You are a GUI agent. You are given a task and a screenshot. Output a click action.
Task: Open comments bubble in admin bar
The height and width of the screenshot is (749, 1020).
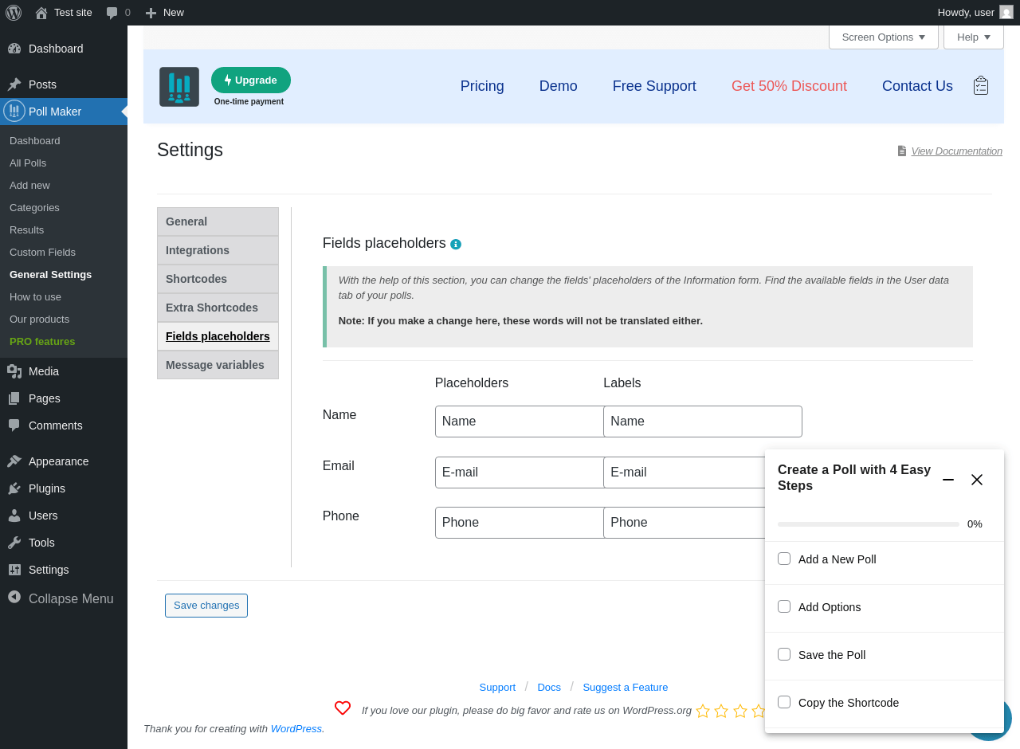pos(112,13)
